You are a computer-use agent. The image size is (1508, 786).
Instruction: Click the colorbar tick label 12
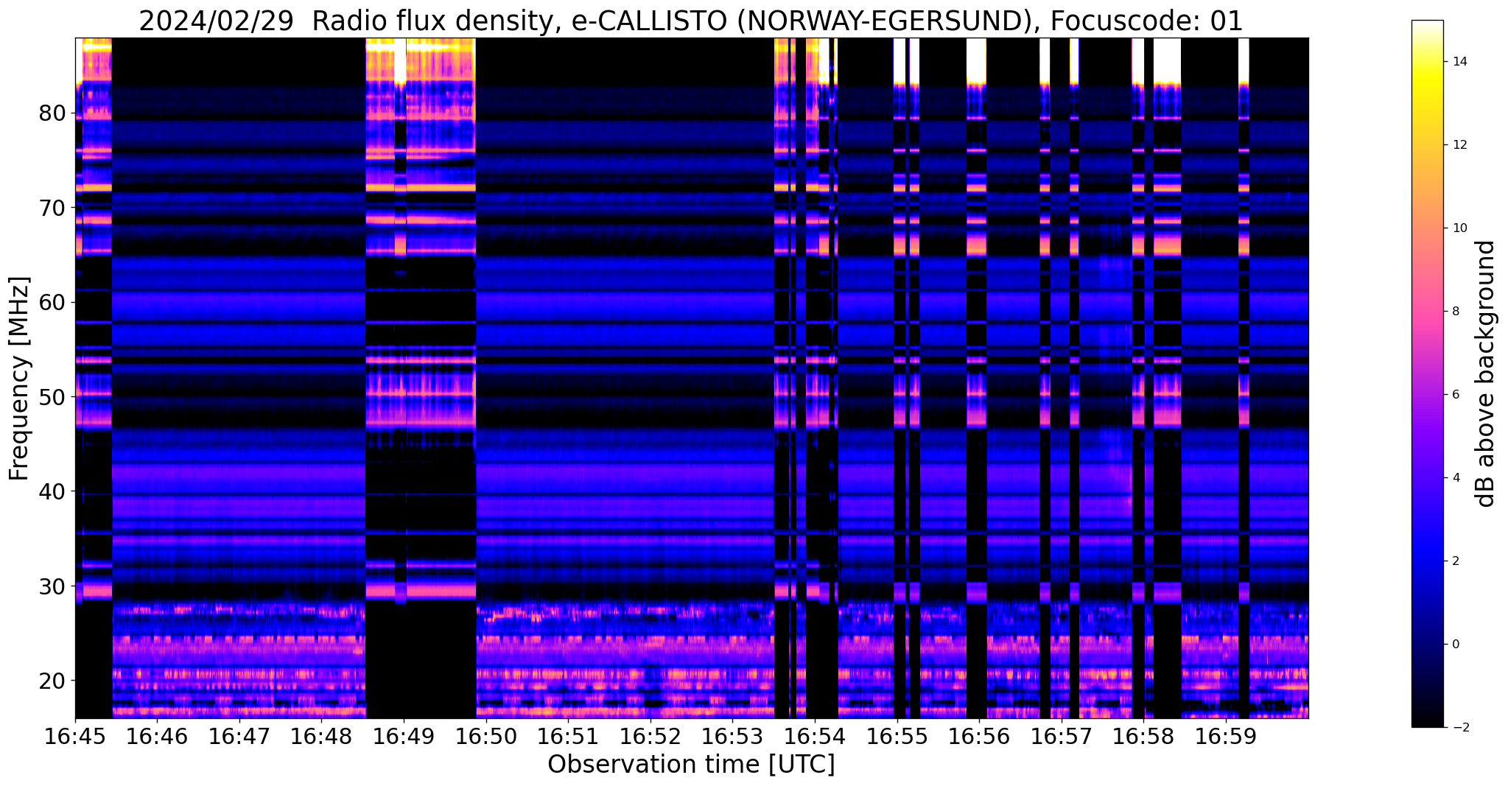pyautogui.click(x=1458, y=145)
